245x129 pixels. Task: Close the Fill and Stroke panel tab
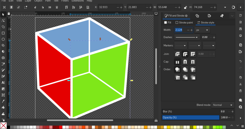pos(186,16)
